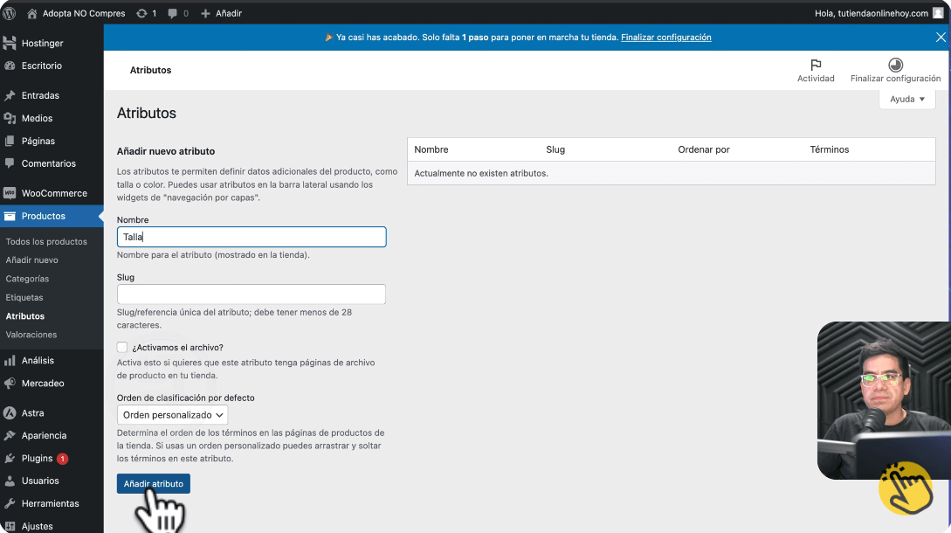Open Todos los productos submenu item
Screen dimensions: 951x533
(x=46, y=242)
